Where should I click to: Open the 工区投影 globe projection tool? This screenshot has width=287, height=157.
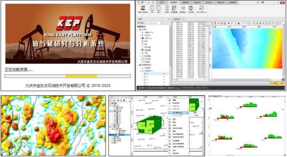[x=191, y=9]
